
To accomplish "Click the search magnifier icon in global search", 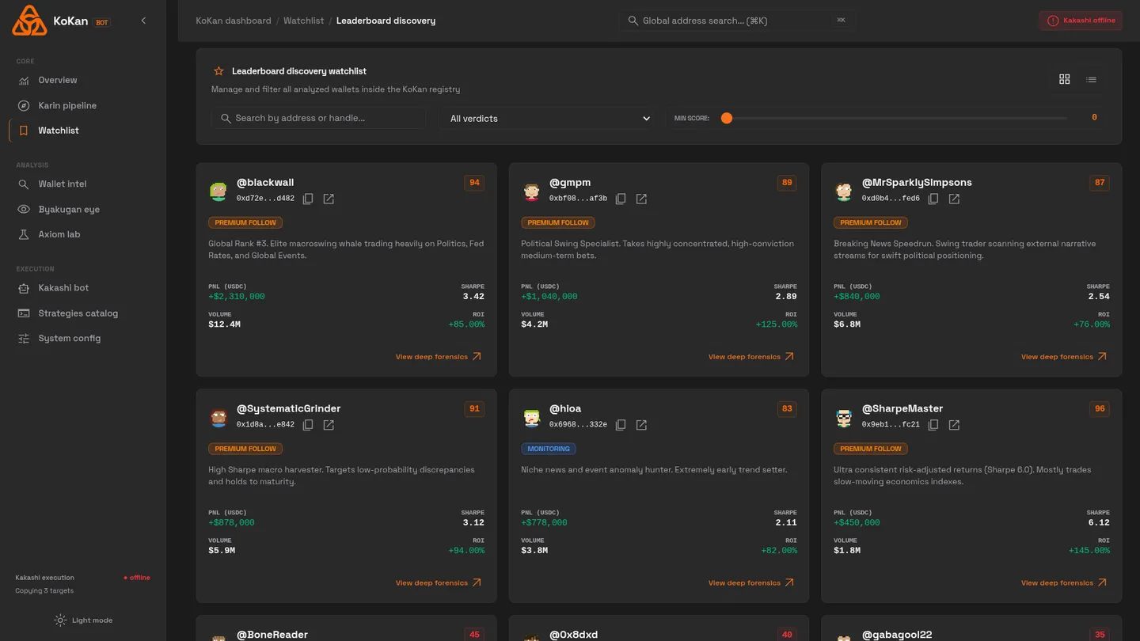I will (633, 21).
